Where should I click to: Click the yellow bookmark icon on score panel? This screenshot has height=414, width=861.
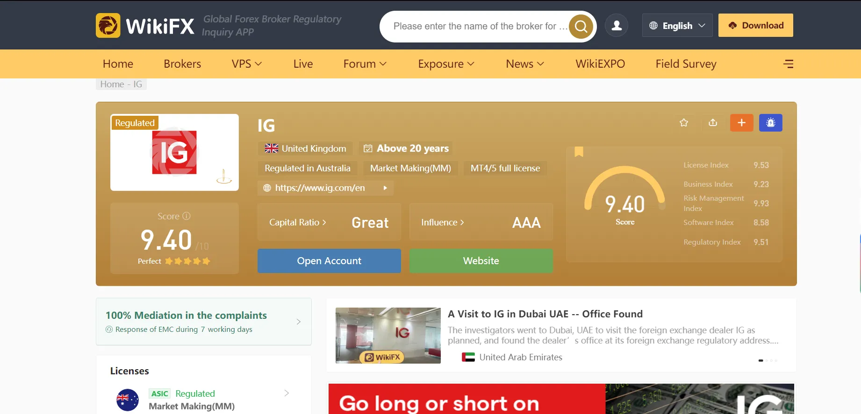click(579, 152)
